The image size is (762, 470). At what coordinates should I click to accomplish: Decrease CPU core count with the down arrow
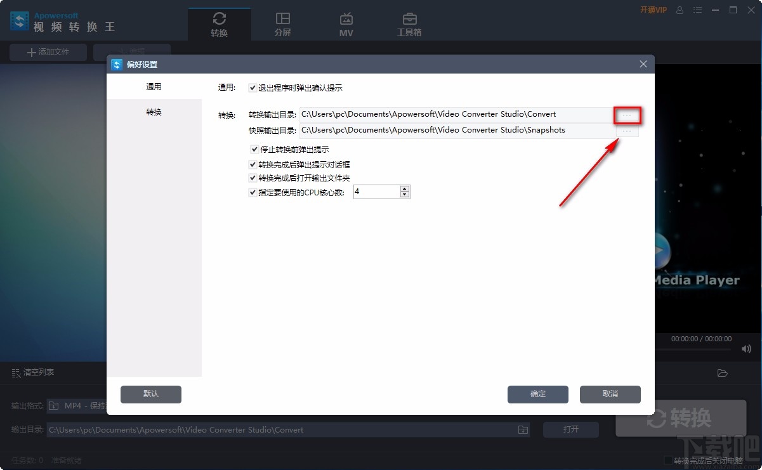point(404,194)
